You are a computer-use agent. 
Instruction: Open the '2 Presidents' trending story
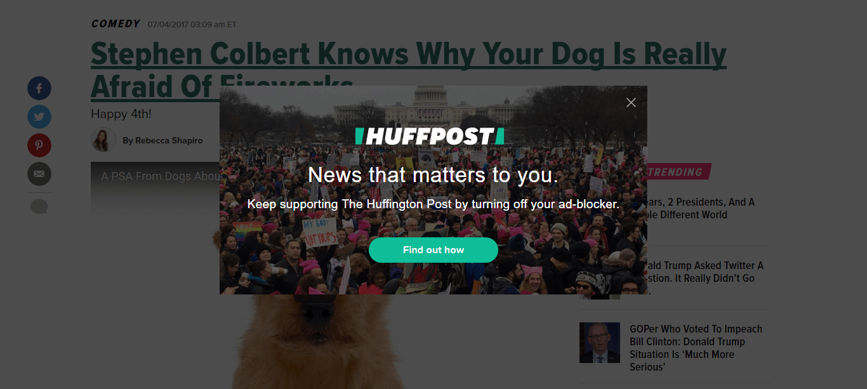click(698, 208)
